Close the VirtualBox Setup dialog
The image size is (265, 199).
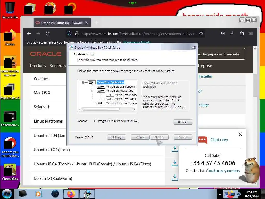tap(194, 48)
